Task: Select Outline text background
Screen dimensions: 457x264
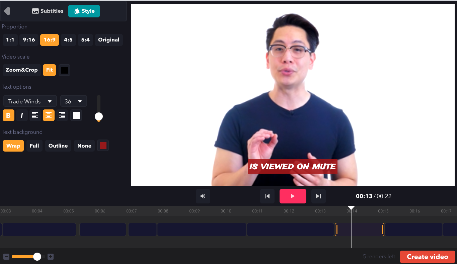Action: [58, 146]
